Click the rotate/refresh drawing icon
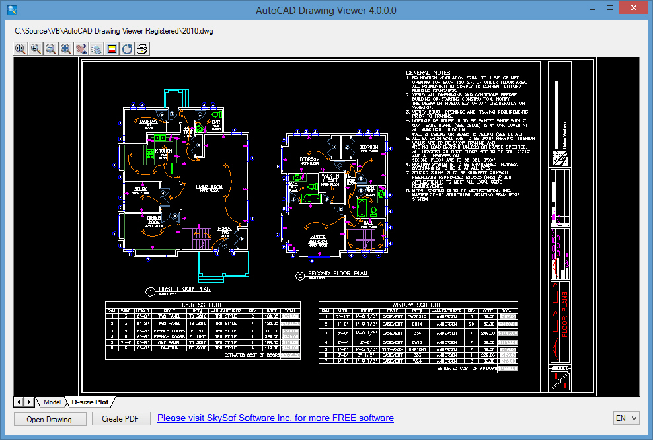The image size is (653, 440). pyautogui.click(x=127, y=49)
